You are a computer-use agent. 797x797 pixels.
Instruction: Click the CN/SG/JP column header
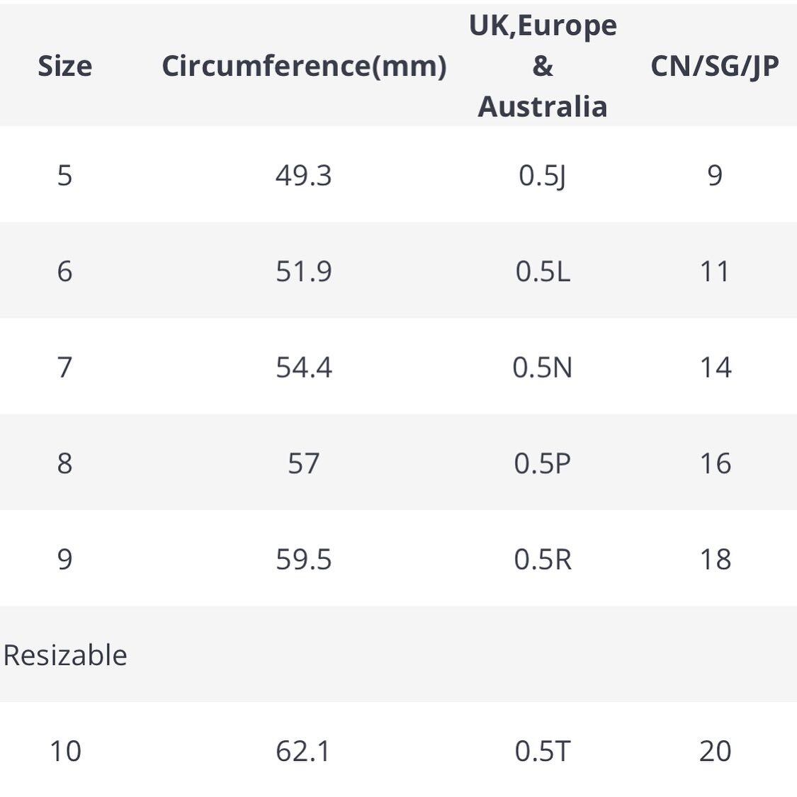coord(714,66)
